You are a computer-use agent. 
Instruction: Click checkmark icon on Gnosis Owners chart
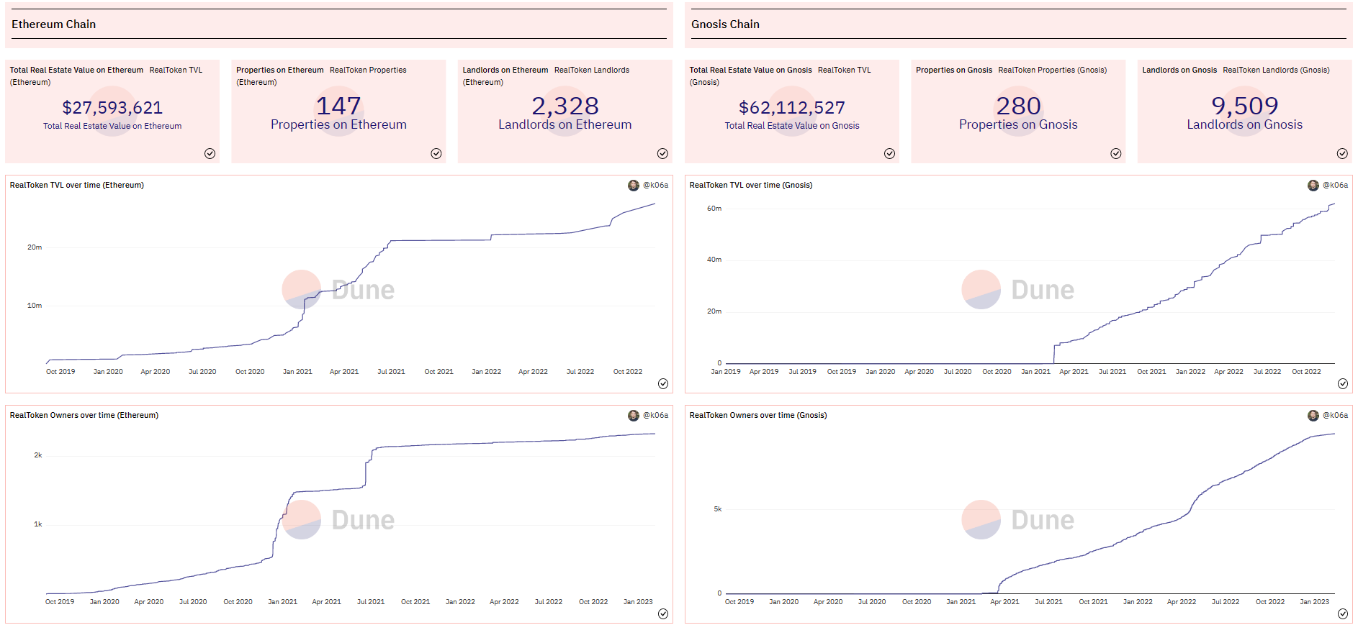[x=1342, y=613]
